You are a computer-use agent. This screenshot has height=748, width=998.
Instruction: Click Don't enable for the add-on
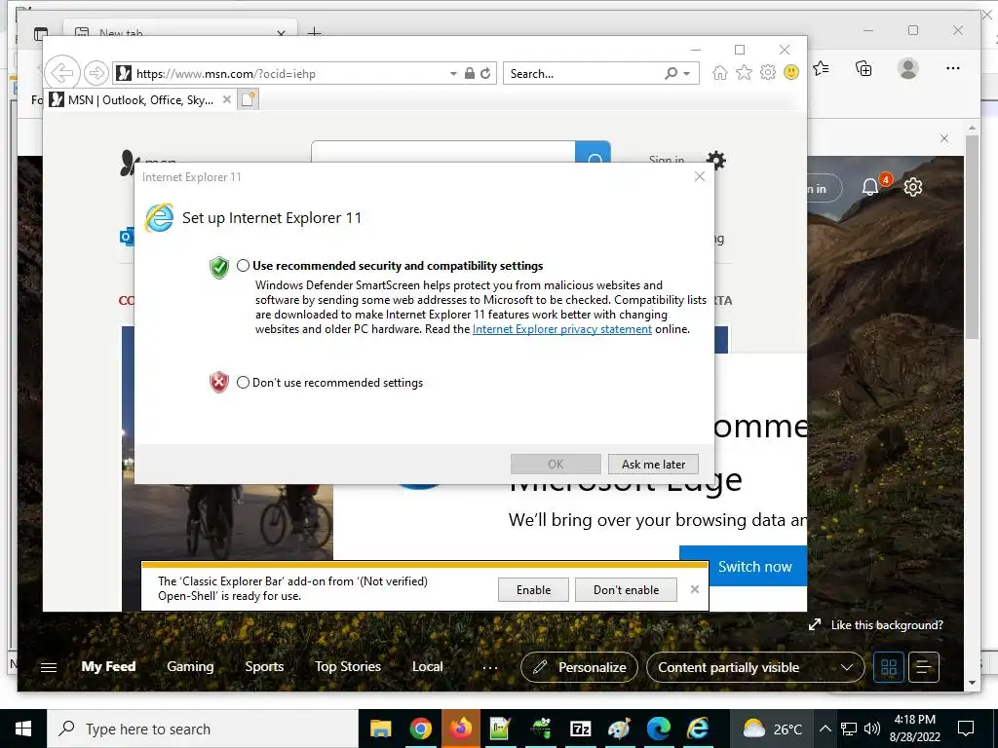[x=626, y=589]
